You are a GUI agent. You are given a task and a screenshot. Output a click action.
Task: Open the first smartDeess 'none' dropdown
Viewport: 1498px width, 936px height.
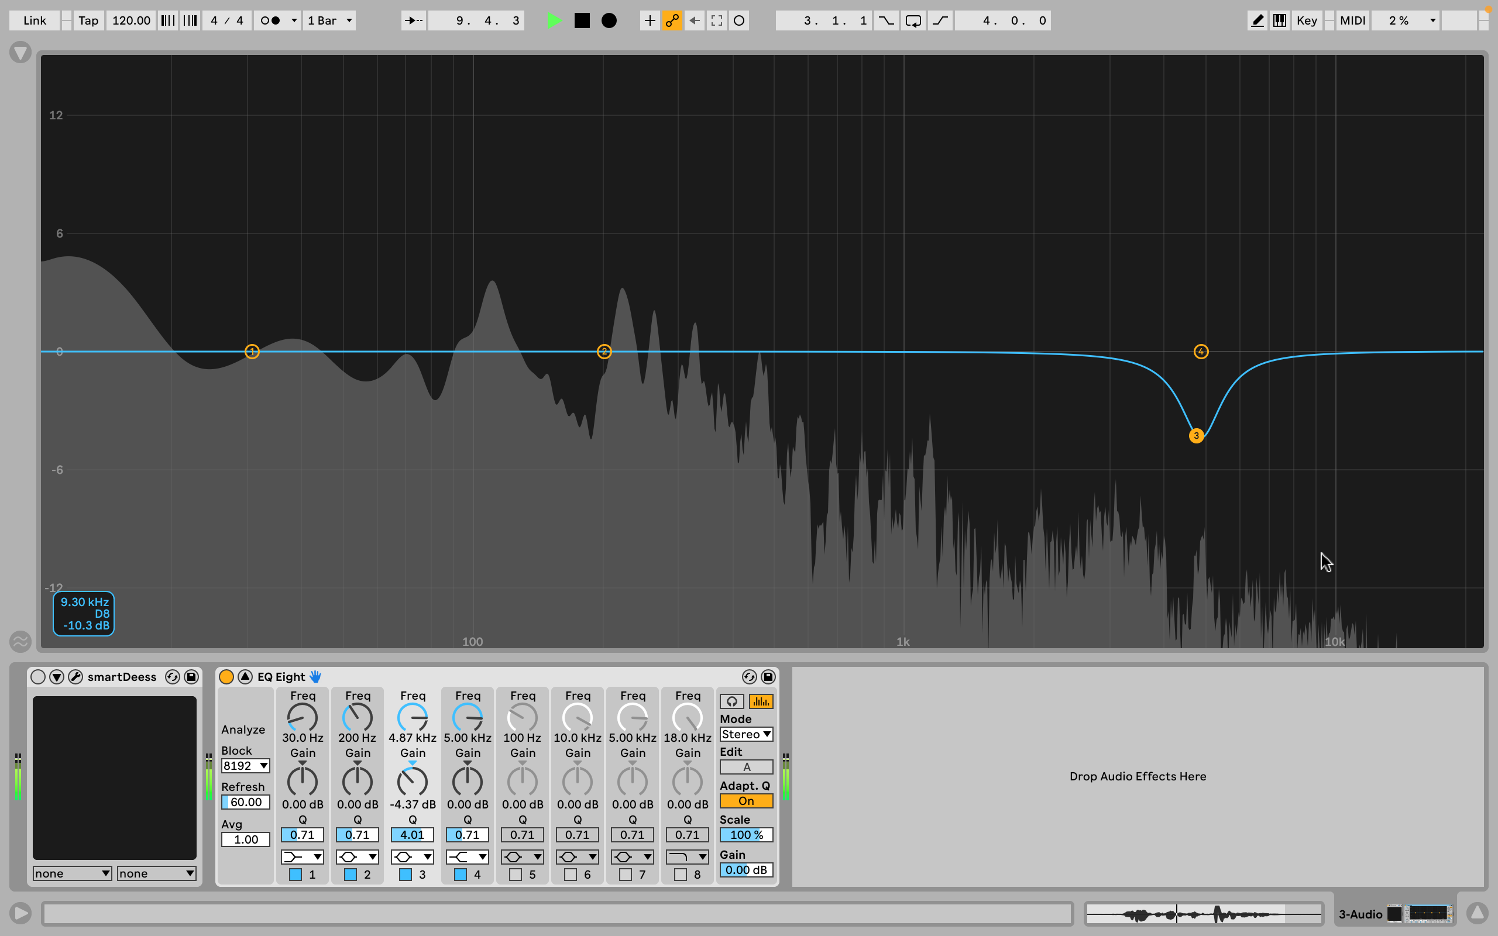[72, 873]
